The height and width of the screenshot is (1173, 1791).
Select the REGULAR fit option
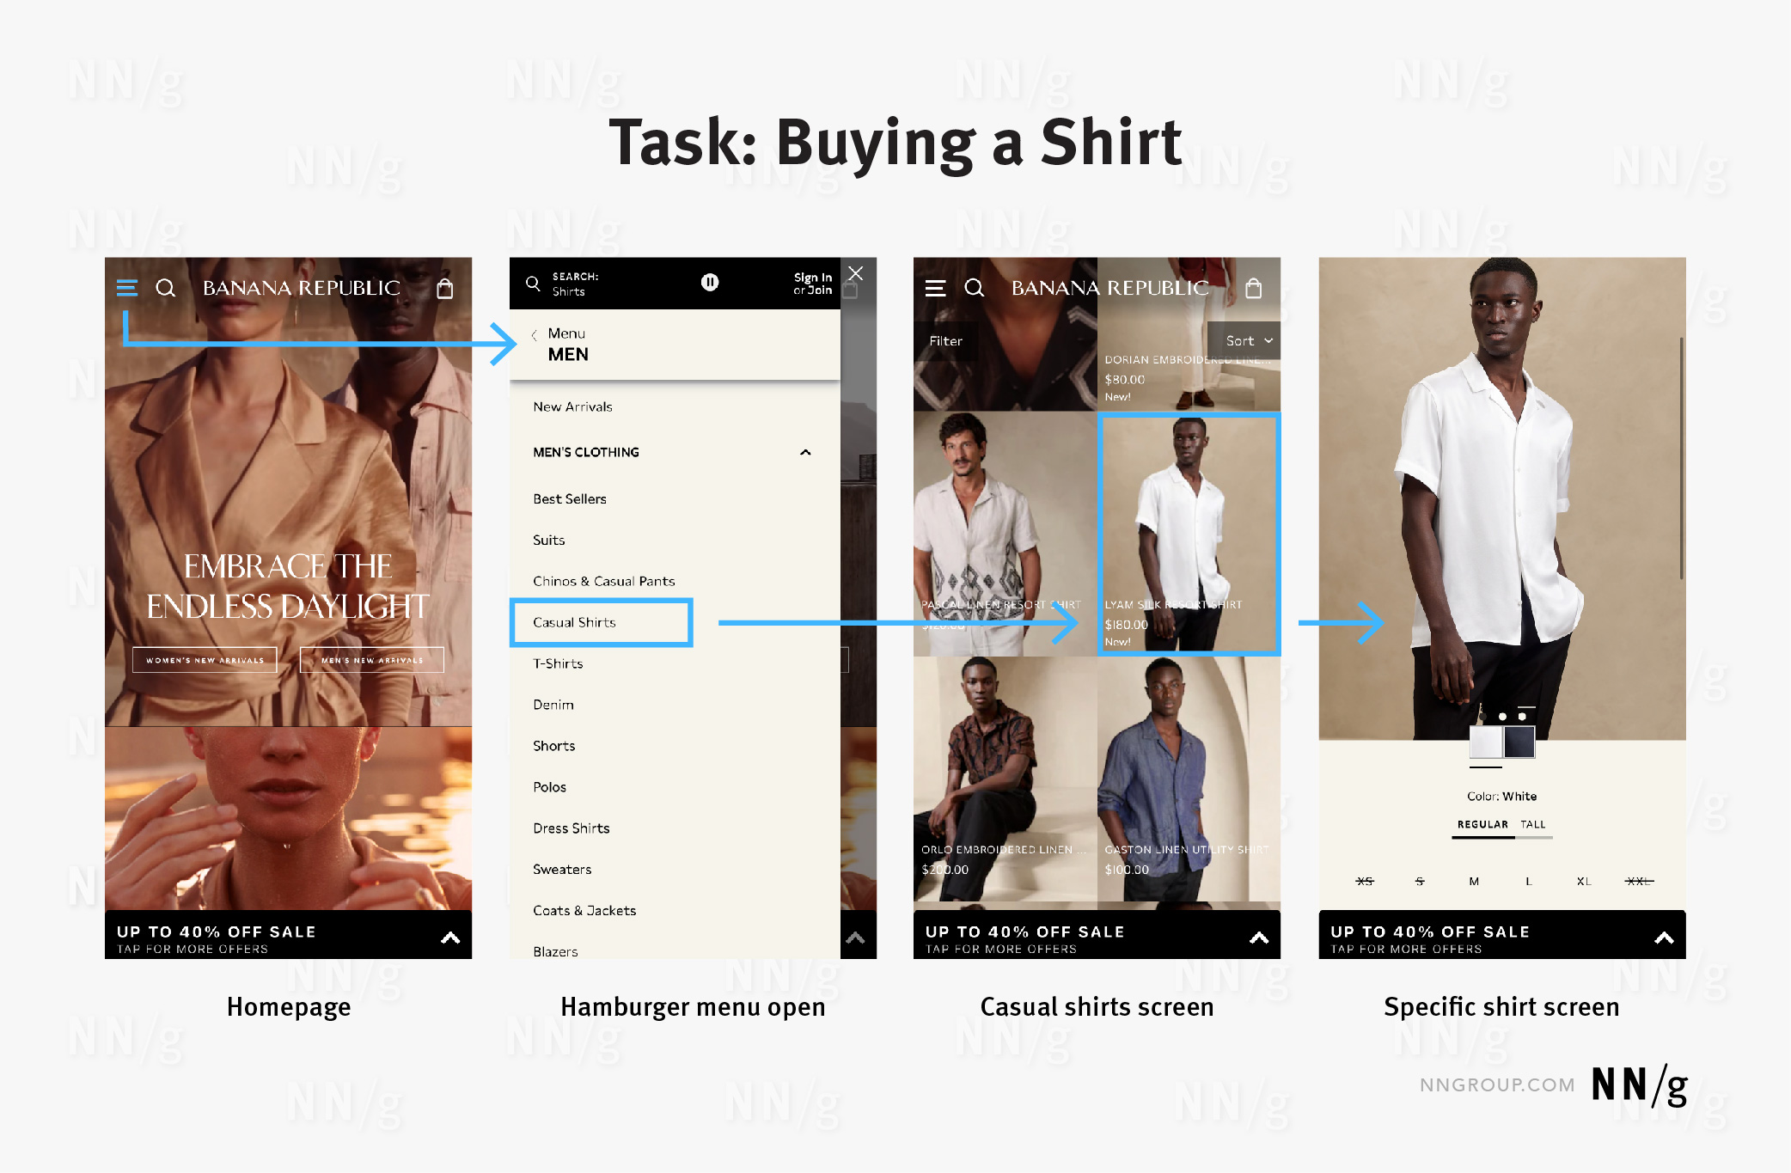tap(1482, 824)
